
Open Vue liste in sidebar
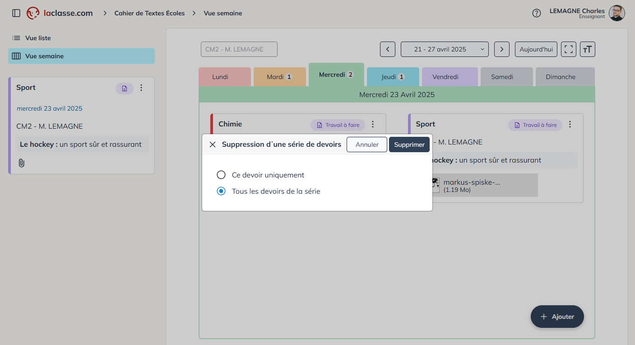point(81,38)
